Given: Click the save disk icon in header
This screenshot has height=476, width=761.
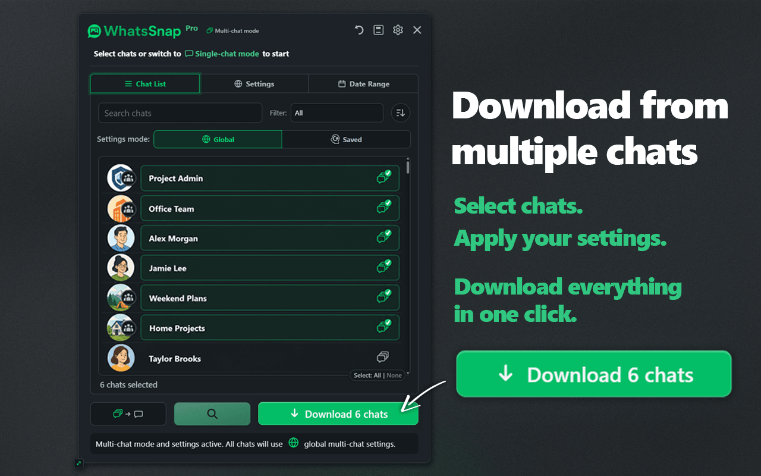Looking at the screenshot, I should [379, 30].
